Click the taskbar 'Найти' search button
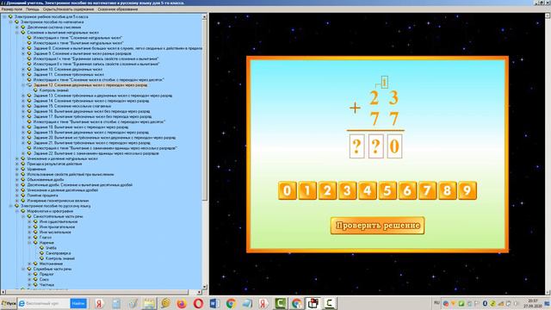Screen dimensions: 551x310 click(x=78, y=303)
